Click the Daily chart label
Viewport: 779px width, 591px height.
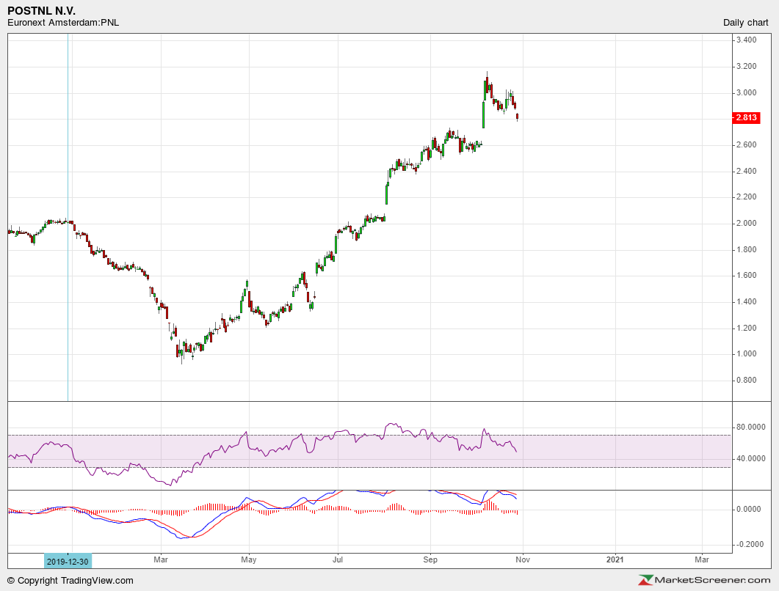coord(747,23)
